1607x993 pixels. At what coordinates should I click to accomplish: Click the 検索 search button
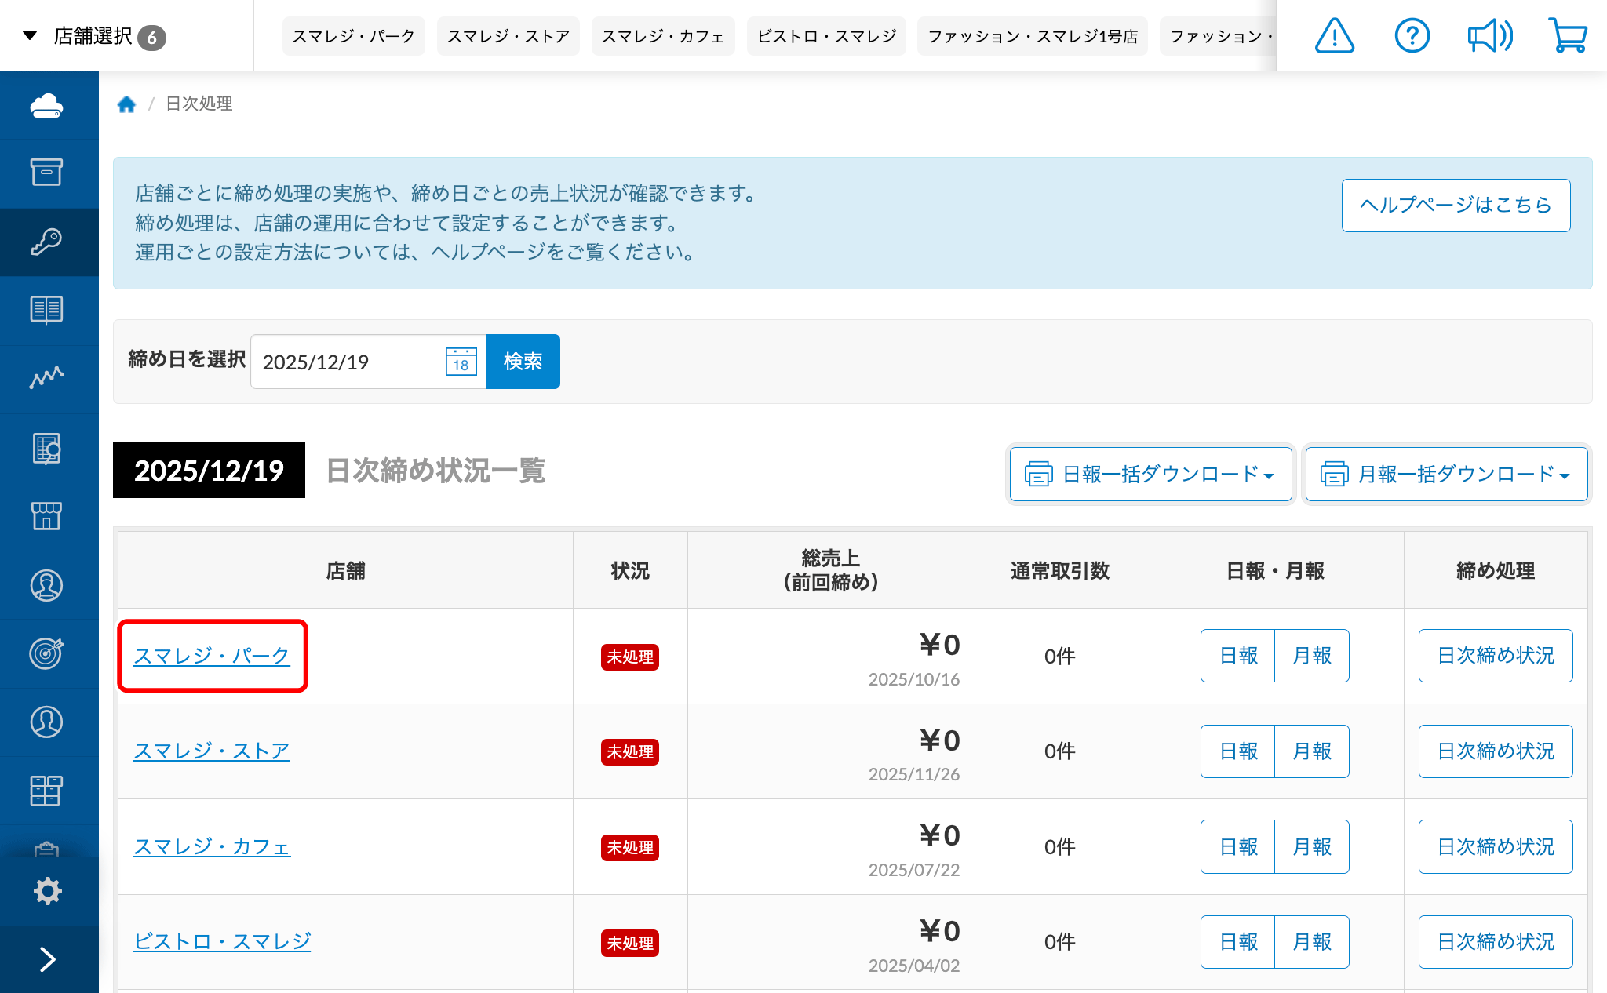coord(523,362)
